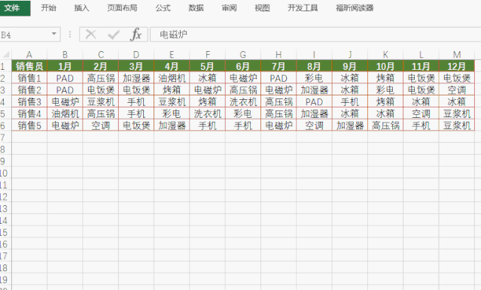Select row 1 header
This screenshot has height=290, width=481.
5,66
